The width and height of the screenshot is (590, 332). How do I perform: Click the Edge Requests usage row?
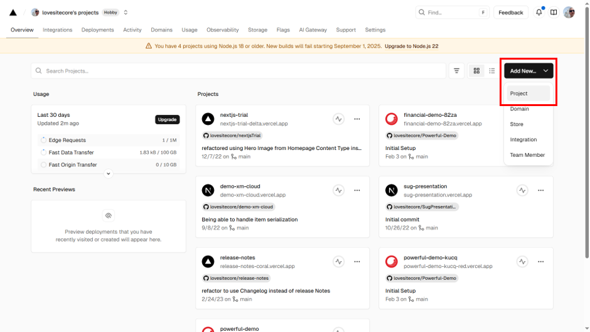[109, 140]
